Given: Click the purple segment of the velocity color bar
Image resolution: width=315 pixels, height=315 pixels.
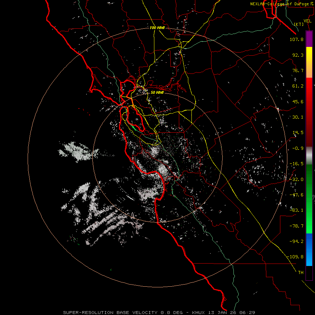Looking at the screenshot, I should point(309,39).
